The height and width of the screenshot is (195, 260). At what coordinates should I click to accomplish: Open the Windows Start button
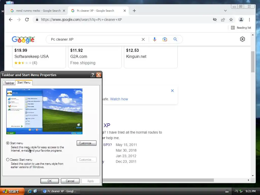[x=12, y=191]
